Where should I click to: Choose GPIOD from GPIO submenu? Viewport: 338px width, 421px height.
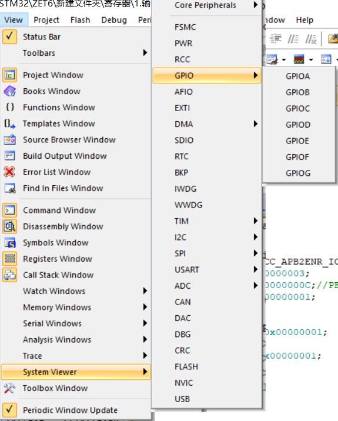pos(298,125)
